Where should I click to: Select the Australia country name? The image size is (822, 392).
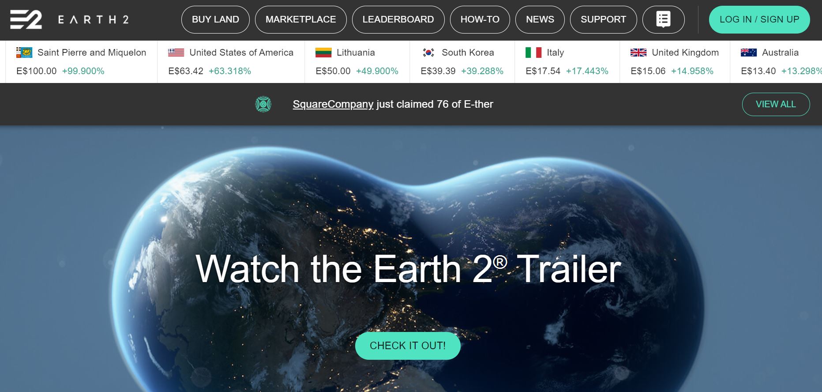(780, 53)
